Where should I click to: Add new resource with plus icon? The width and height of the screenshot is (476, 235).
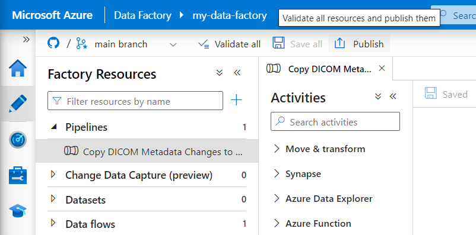236,100
